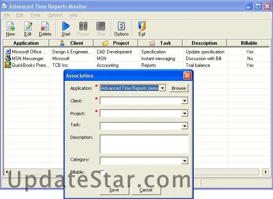Viewport: 273px width, 199px height.
Task: Toggle the Billable checkbox
Action: (x=102, y=172)
